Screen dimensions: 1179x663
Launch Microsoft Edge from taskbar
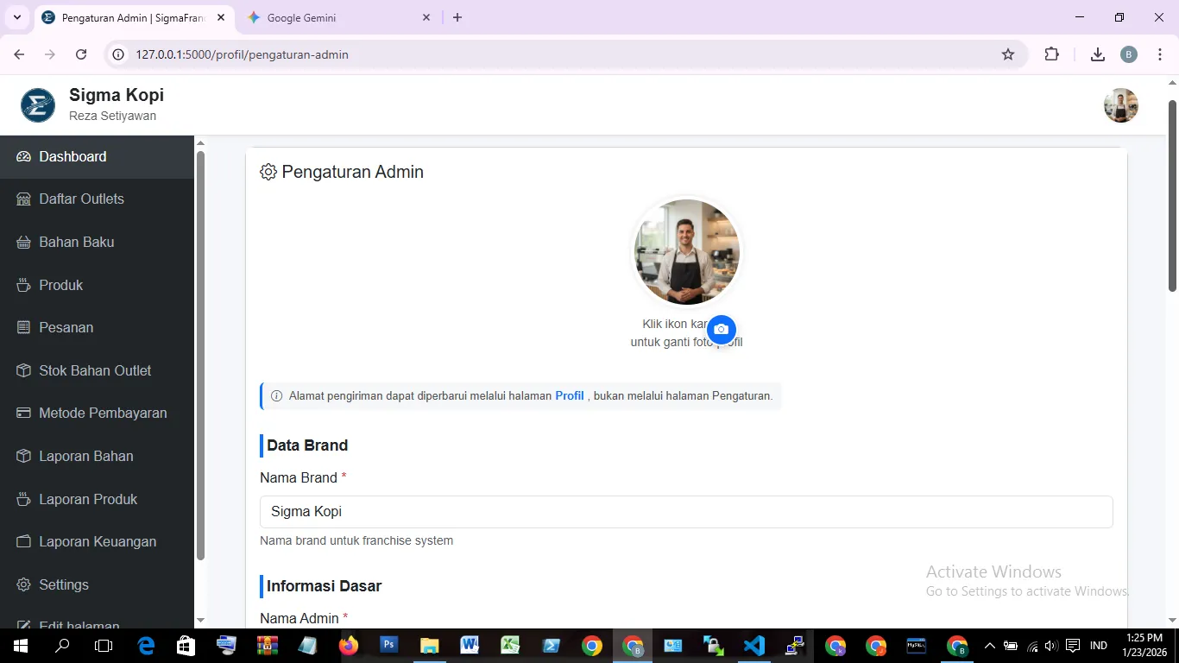pyautogui.click(x=146, y=646)
